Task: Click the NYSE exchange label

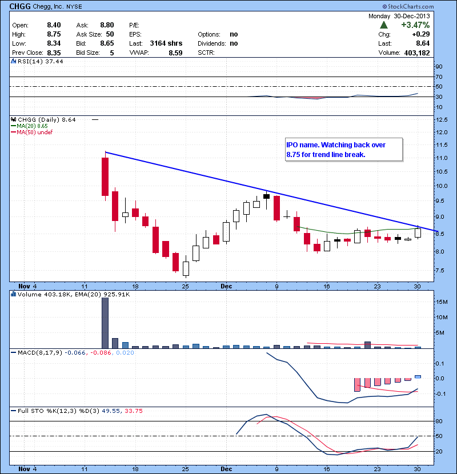Action: (74, 7)
